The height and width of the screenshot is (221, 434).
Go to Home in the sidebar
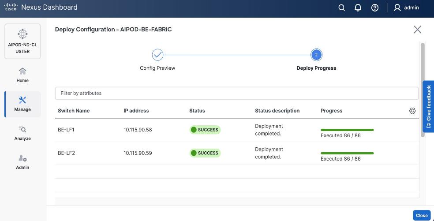pos(22,75)
